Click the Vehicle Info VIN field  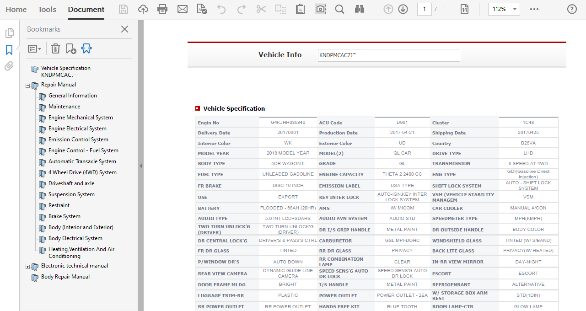[x=389, y=55]
